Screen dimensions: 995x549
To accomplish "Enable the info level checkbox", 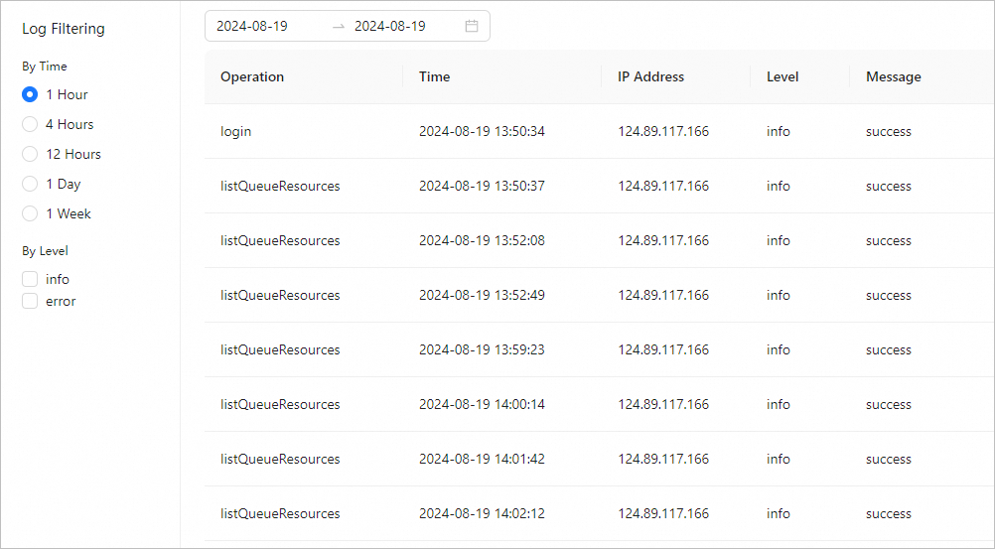I will point(30,279).
